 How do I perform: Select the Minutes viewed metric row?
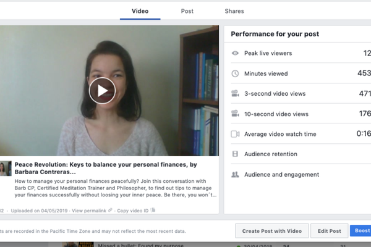pyautogui.click(x=301, y=73)
